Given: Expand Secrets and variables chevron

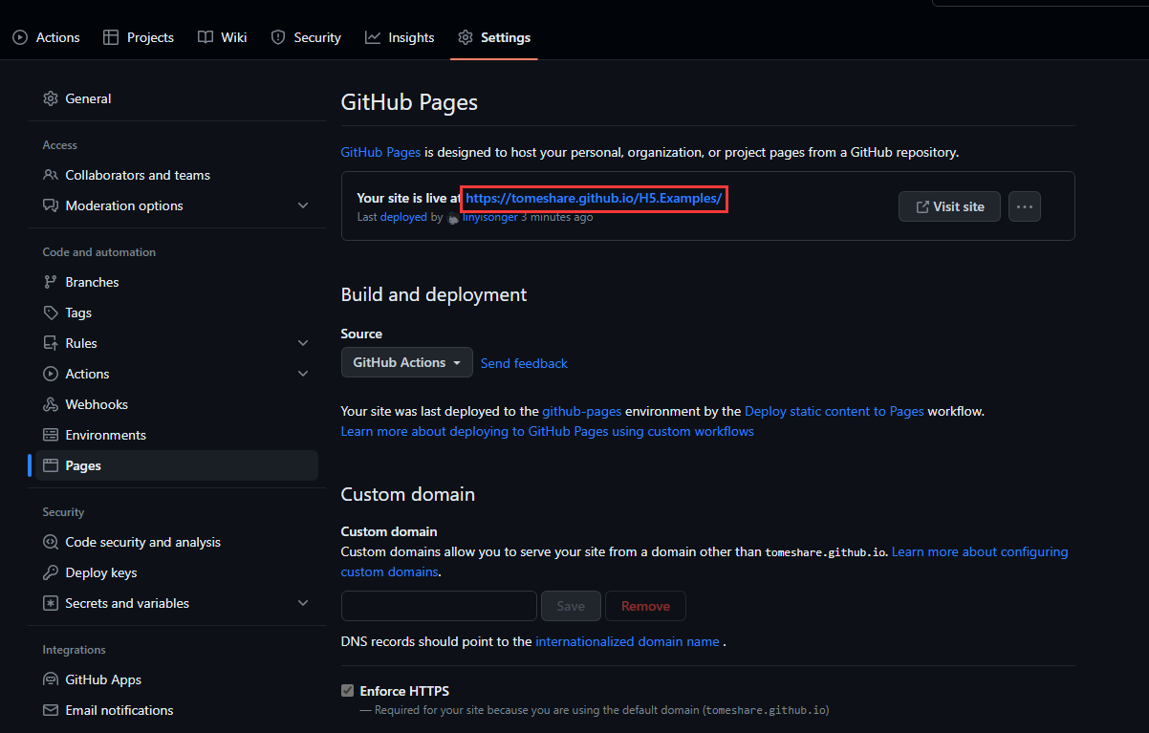Looking at the screenshot, I should (x=303, y=603).
